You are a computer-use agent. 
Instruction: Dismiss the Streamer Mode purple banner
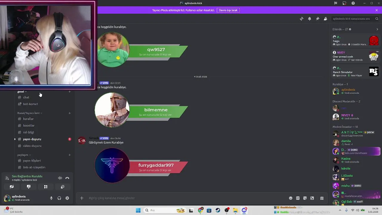tap(377, 10)
